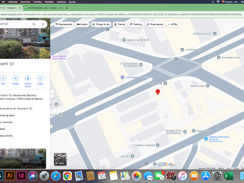Screen dimensions: 244x183
Task: Click Add a label link
Action: point(2,129)
